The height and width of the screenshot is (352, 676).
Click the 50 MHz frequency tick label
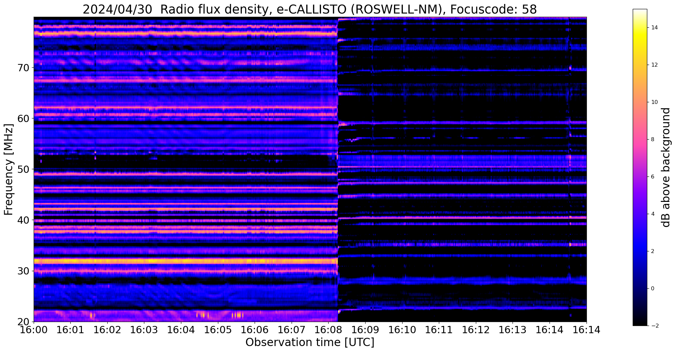click(x=24, y=169)
